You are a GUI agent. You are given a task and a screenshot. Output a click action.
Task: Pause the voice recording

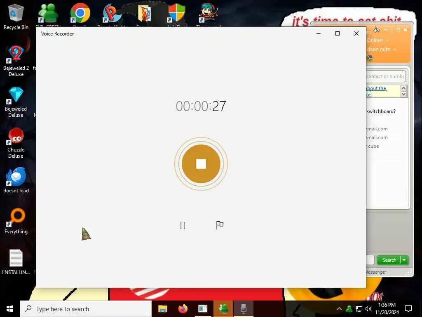point(183,225)
